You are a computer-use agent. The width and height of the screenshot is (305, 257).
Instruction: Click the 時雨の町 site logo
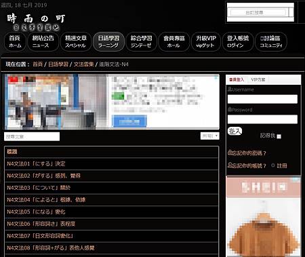tap(36, 22)
